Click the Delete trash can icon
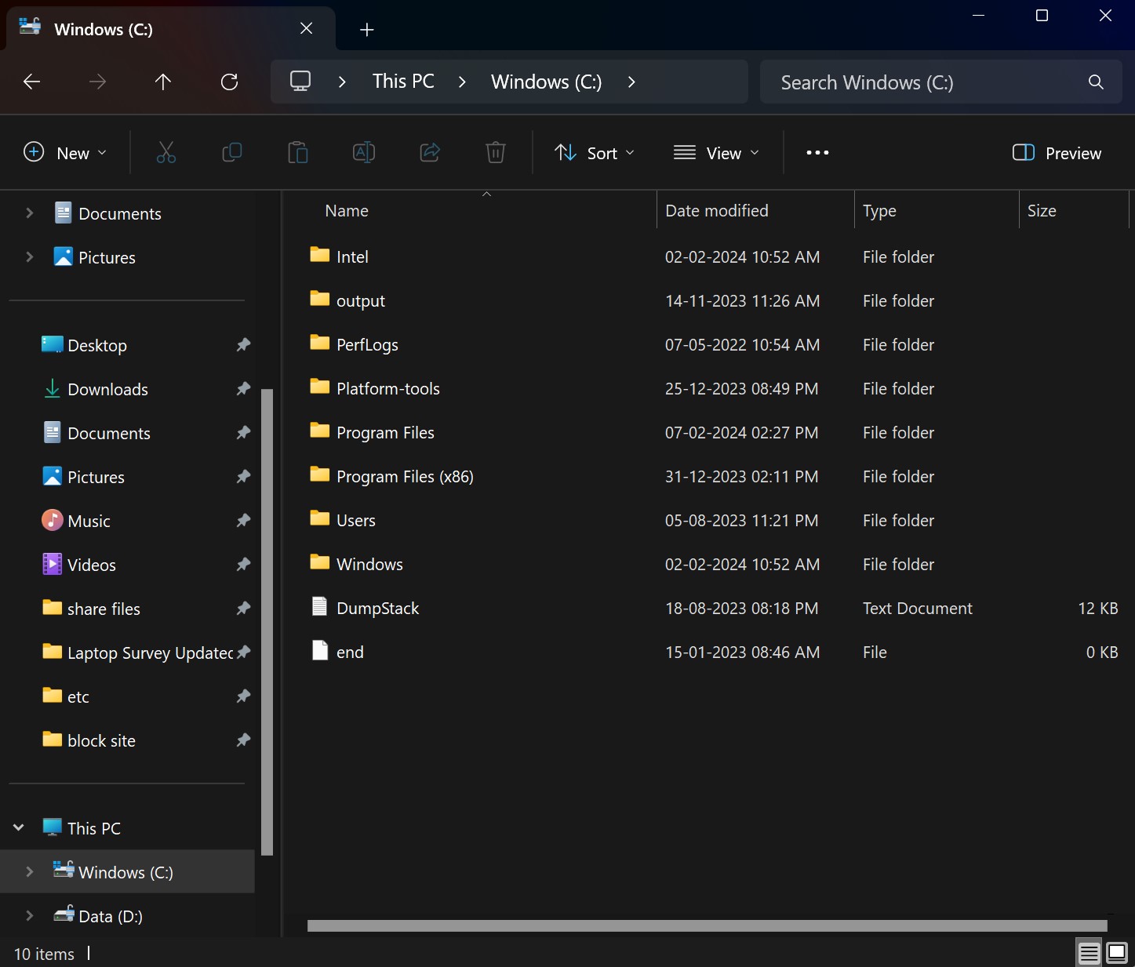The width and height of the screenshot is (1135, 967). [496, 153]
